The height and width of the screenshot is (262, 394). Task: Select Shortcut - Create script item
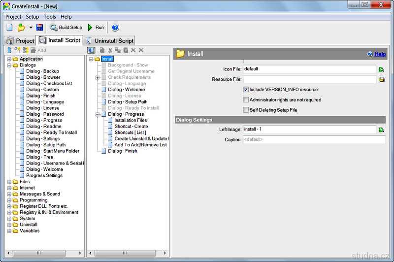[x=131, y=127]
